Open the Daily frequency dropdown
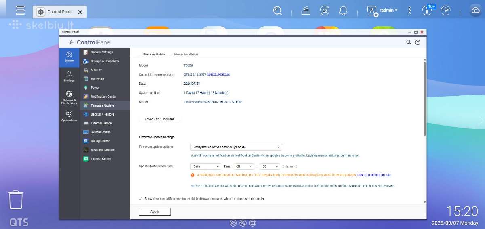The image size is (485, 229). (x=206, y=166)
